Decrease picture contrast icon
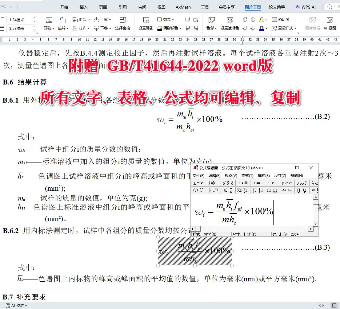 (253, 20)
